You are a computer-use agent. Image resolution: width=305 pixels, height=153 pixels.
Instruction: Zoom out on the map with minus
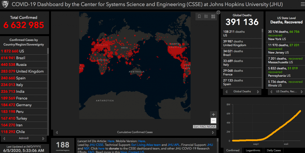tap(213, 121)
